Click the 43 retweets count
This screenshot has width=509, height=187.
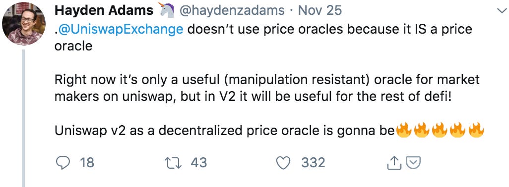[x=198, y=163]
